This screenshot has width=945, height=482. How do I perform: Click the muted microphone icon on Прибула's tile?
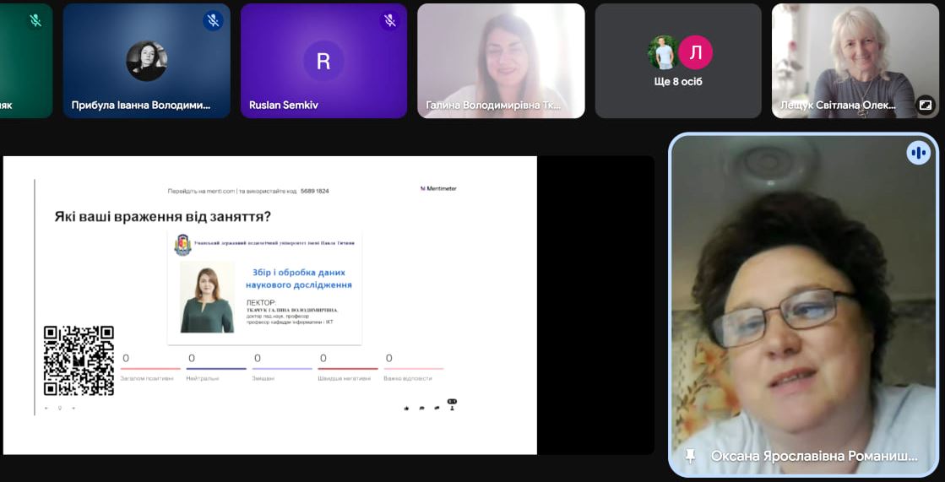click(213, 20)
